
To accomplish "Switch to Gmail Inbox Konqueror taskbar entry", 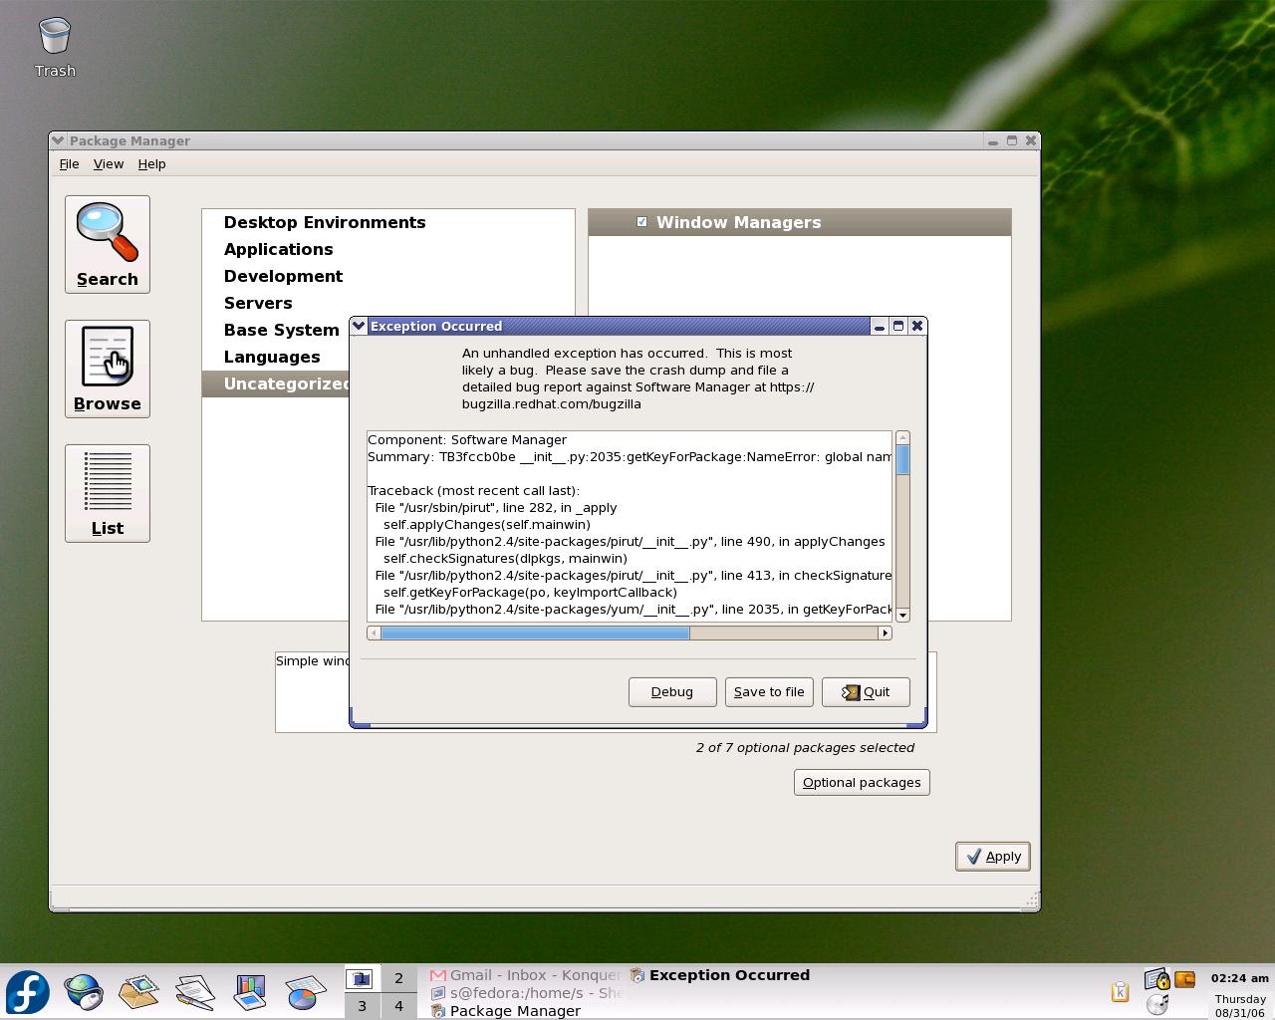I will 526,975.
